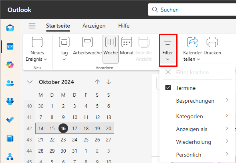Select week number 40

(29, 106)
